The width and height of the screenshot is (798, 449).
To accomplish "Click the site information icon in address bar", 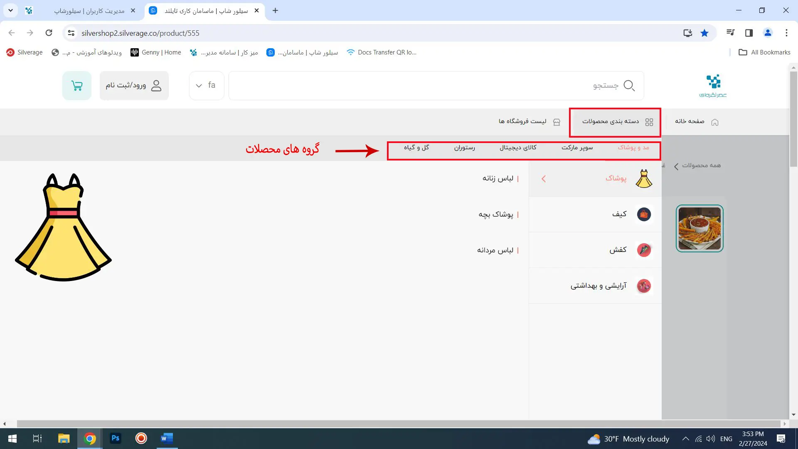I will 71,33.
